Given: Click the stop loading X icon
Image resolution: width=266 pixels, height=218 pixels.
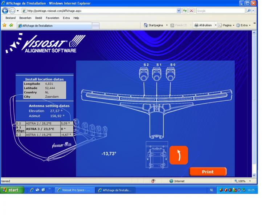Looking at the screenshot, I should 191,11.
